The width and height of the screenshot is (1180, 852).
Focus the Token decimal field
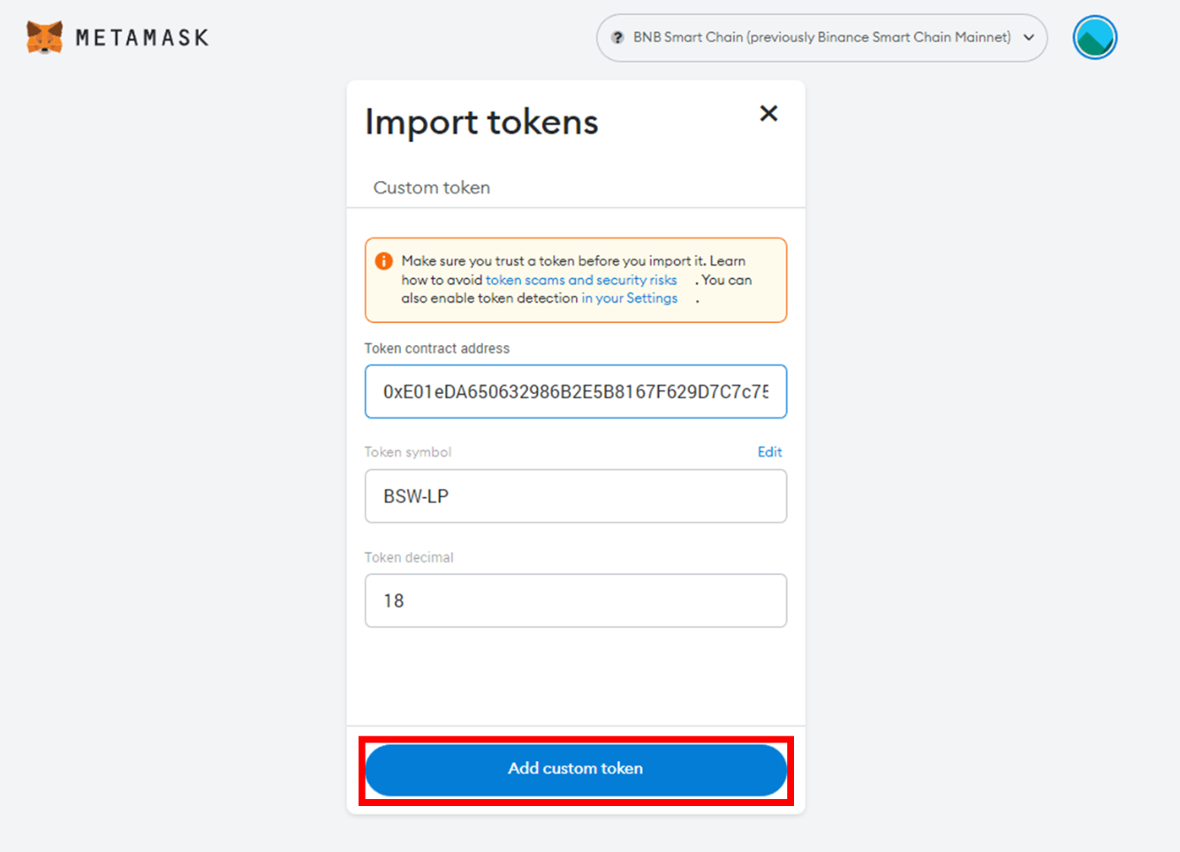[x=576, y=600]
